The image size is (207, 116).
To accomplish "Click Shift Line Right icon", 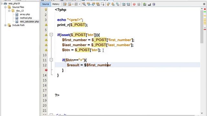I will 128,4.
